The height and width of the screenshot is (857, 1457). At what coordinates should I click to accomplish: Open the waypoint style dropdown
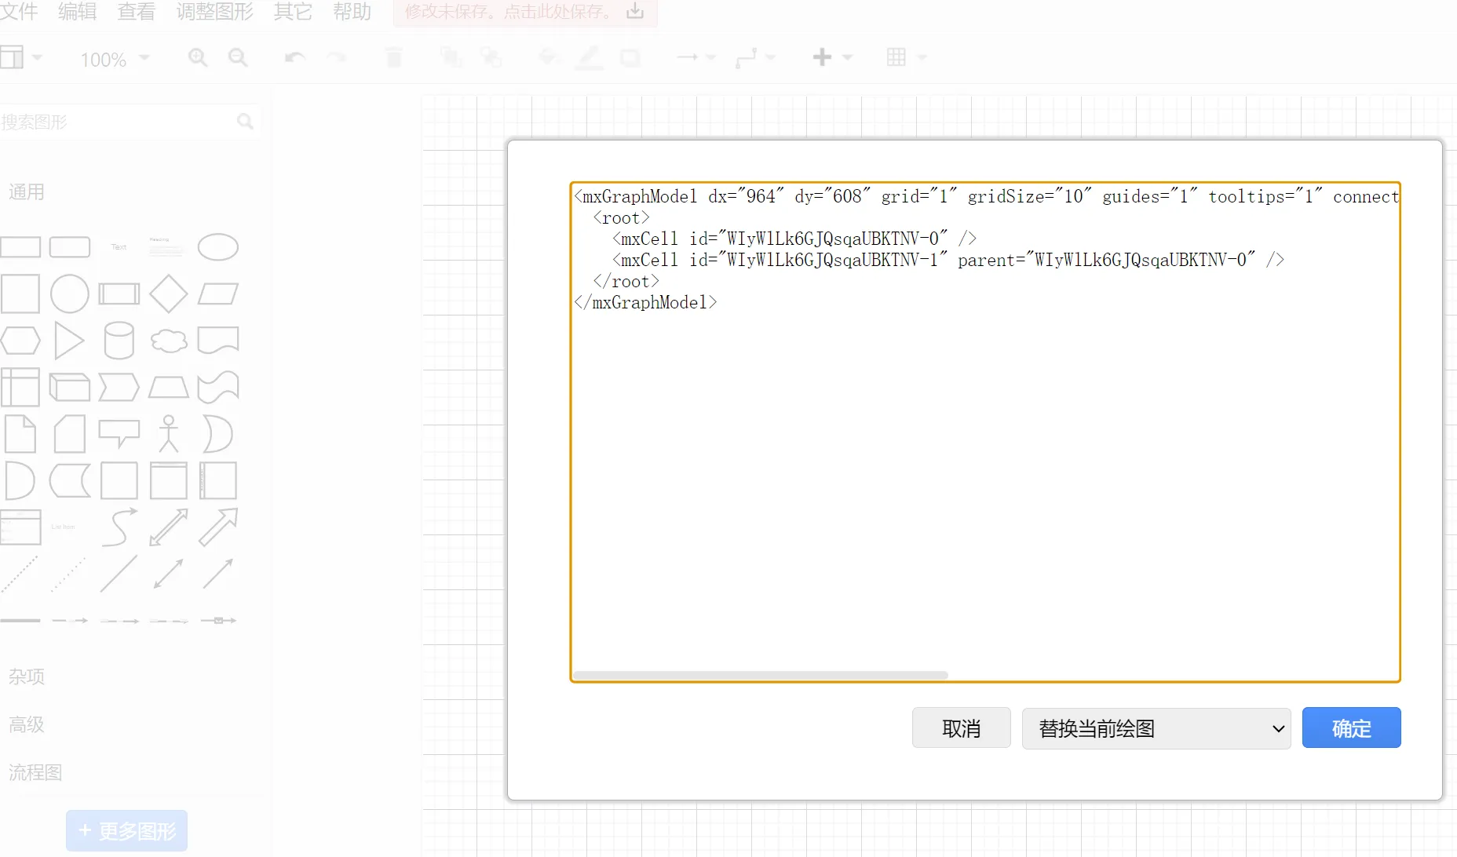755,57
